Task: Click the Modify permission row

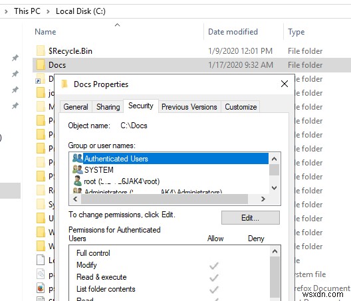Action: click(169, 265)
